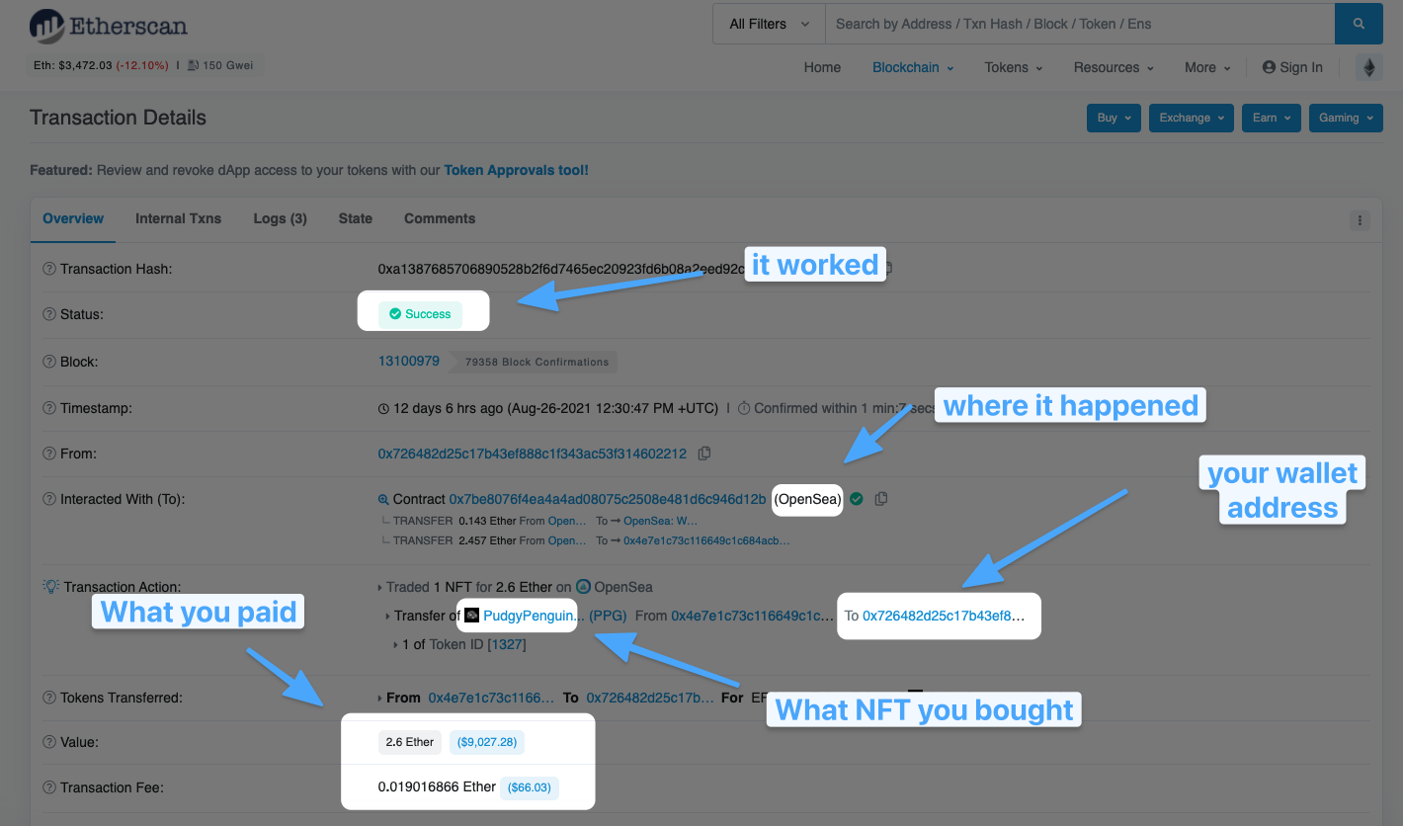The width and height of the screenshot is (1403, 826).
Task: Expand the More menu
Action: click(1207, 67)
